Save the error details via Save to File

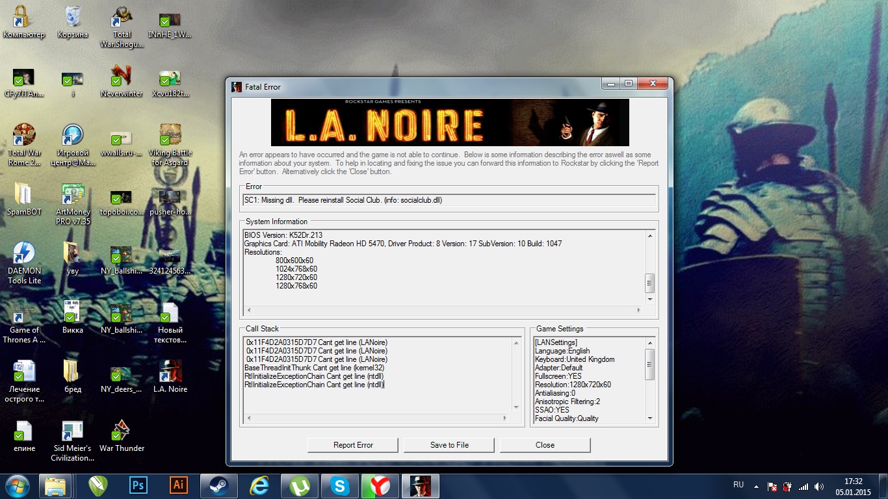tap(449, 445)
